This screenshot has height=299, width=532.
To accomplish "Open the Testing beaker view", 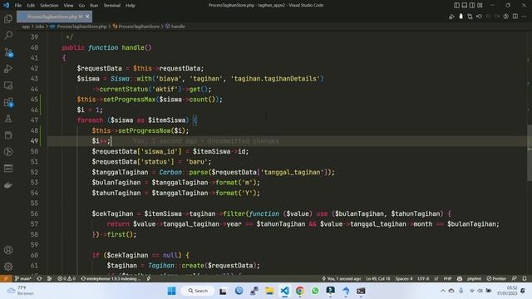I will tap(8, 119).
